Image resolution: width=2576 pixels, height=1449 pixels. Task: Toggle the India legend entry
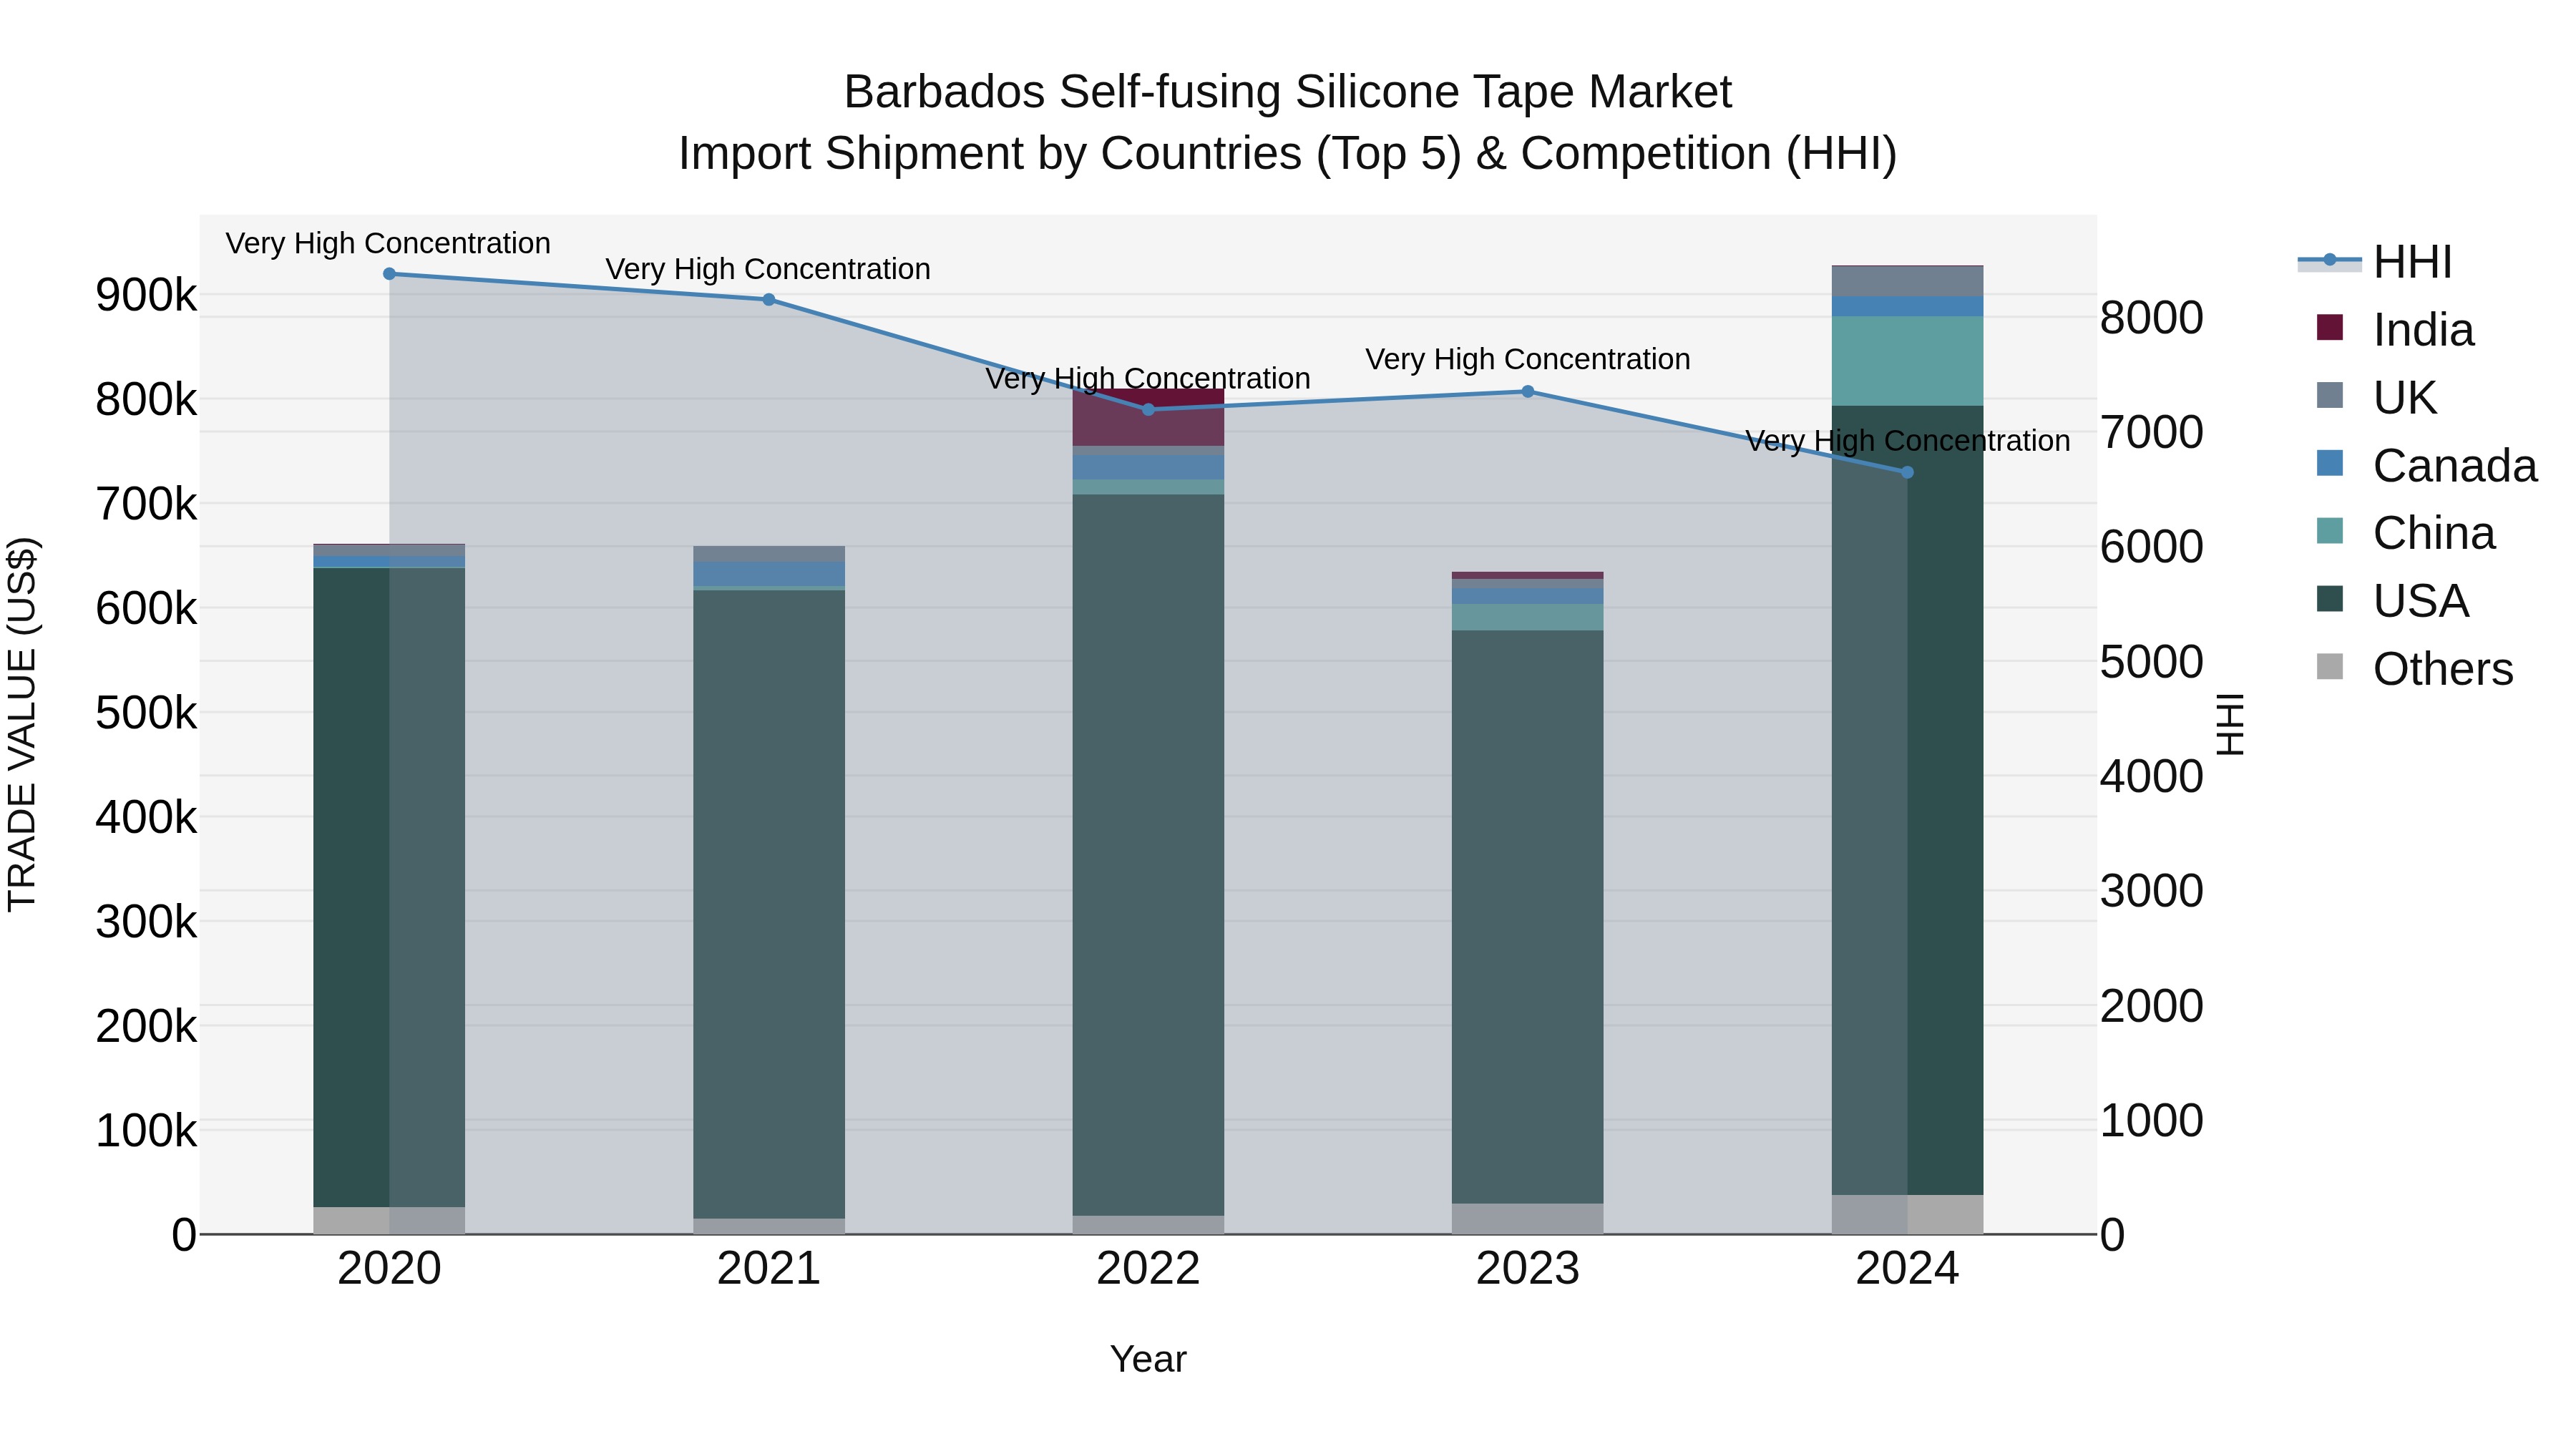tap(2396, 330)
